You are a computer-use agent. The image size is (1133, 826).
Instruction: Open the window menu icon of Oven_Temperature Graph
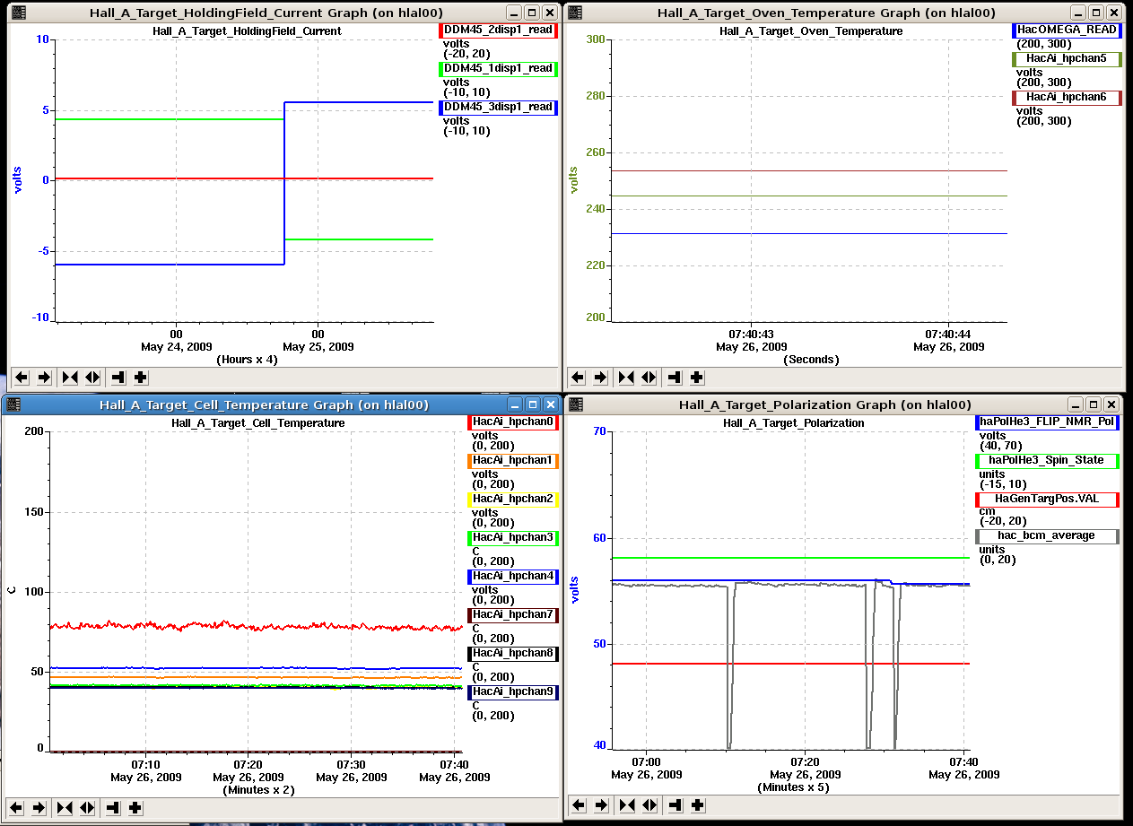(574, 13)
